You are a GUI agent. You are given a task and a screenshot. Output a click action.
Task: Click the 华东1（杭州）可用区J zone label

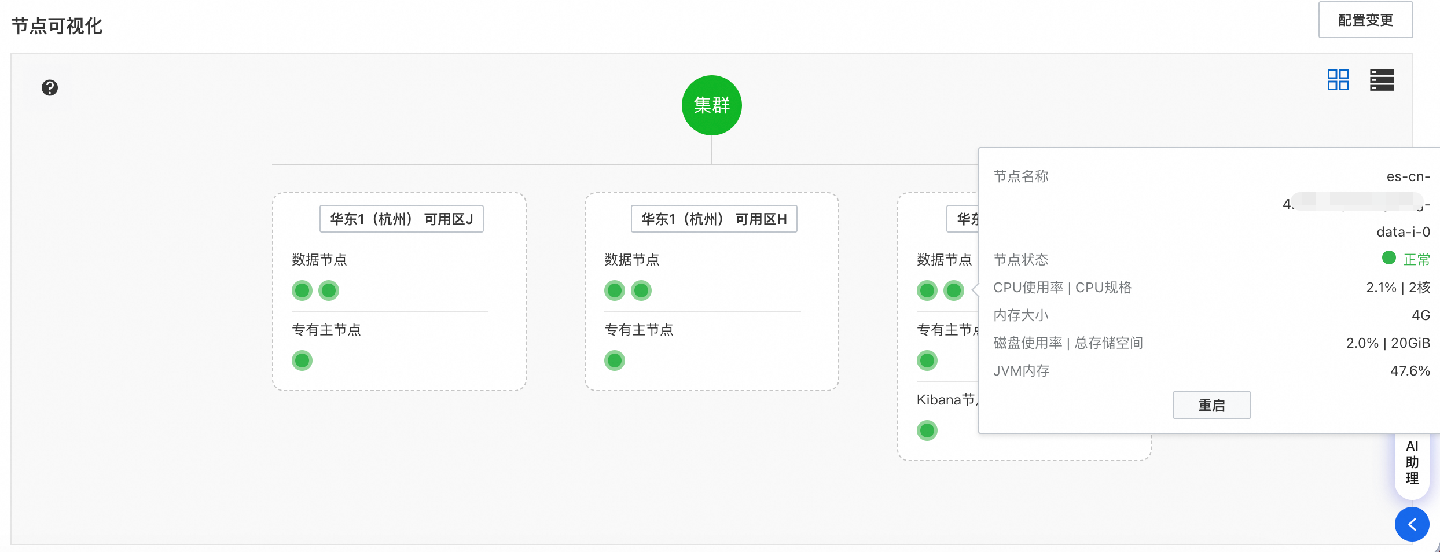(x=401, y=219)
